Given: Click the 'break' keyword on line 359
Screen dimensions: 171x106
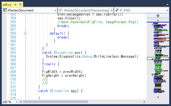Looking at the screenshot, I should click(x=62, y=37).
